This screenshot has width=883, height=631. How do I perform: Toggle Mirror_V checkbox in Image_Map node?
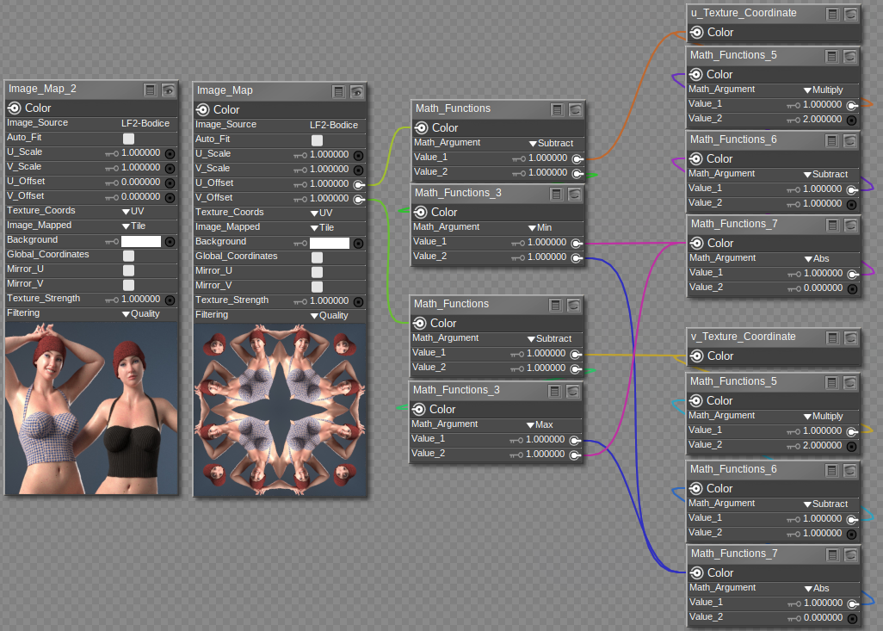[x=317, y=286]
